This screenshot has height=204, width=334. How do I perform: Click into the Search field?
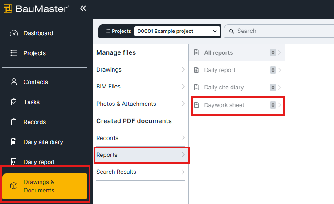coord(279,31)
